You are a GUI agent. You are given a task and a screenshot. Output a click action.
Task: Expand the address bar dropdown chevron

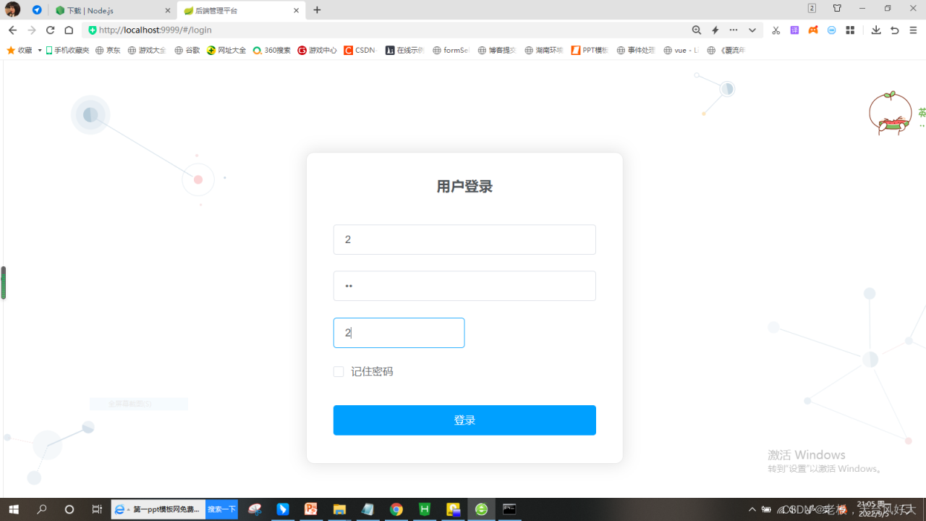pyautogui.click(x=752, y=30)
